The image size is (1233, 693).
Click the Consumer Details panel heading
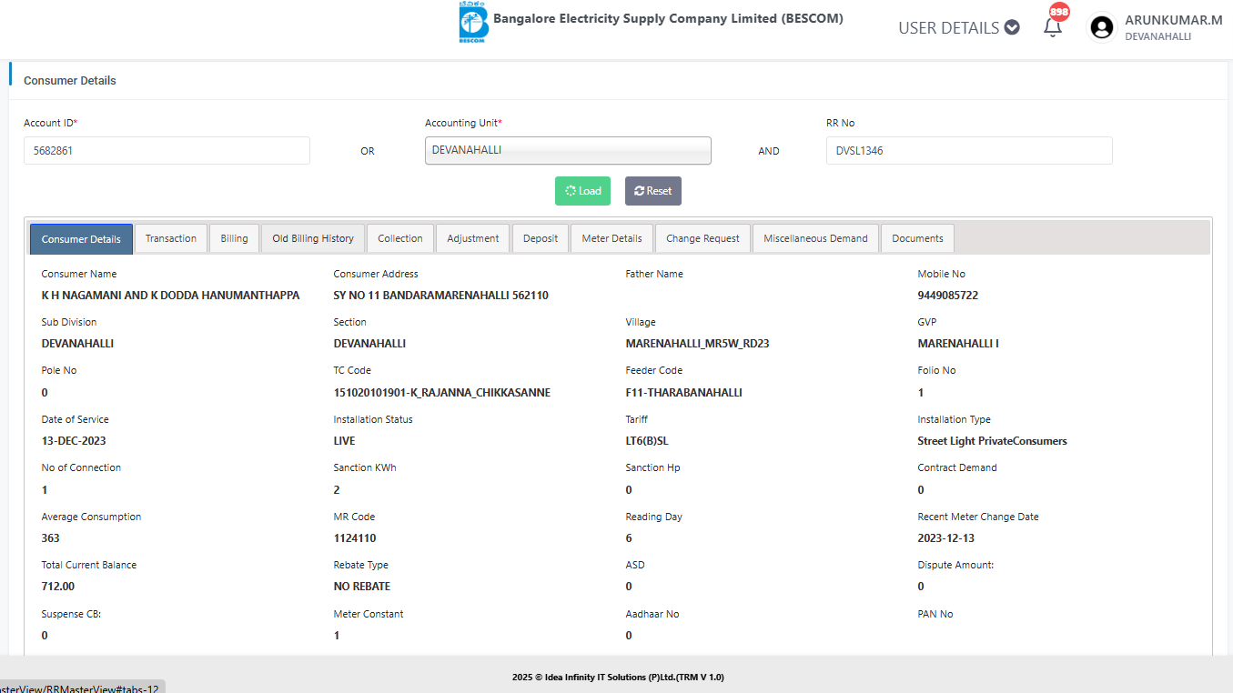coord(70,81)
